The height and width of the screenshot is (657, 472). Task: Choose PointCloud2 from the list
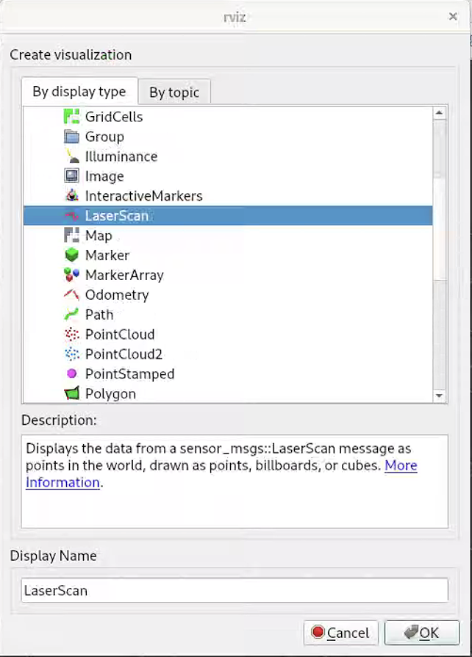[123, 354]
